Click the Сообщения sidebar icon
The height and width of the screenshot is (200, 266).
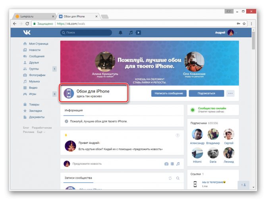pyautogui.click(x=25, y=56)
